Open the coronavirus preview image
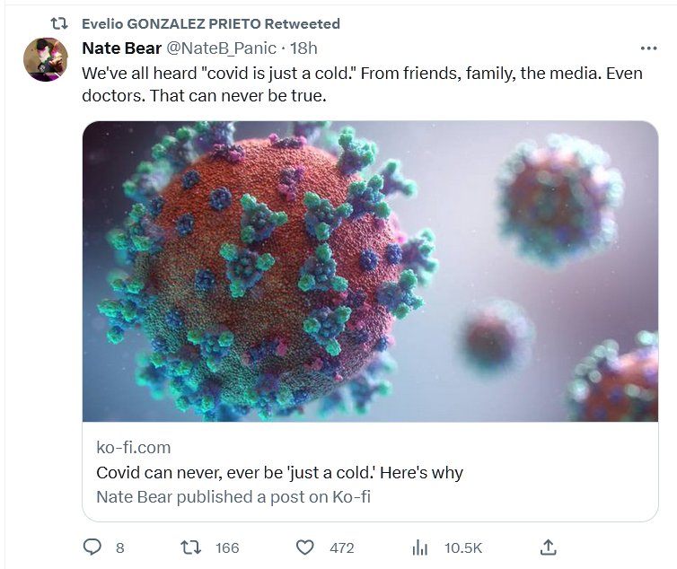The image size is (677, 569). click(370, 271)
